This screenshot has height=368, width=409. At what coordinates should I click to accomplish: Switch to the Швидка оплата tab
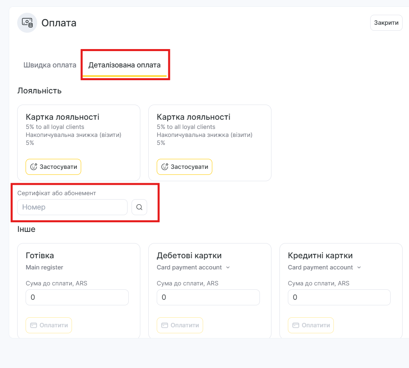tap(50, 65)
